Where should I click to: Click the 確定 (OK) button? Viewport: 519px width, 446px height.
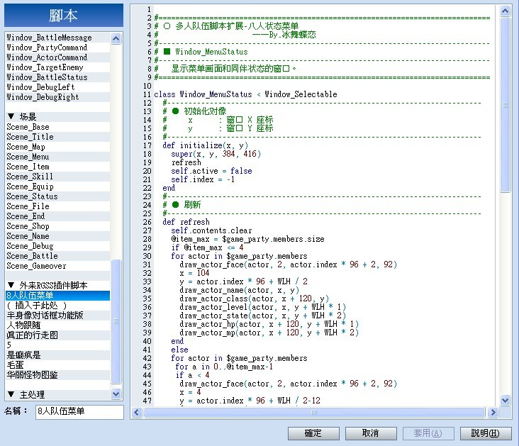click(313, 433)
